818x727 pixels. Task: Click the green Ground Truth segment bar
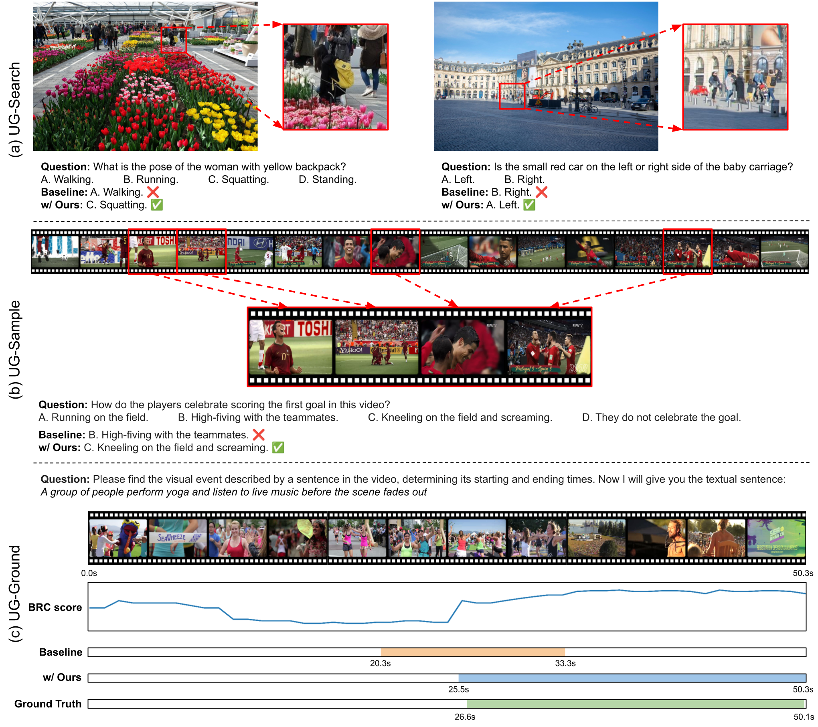click(636, 704)
